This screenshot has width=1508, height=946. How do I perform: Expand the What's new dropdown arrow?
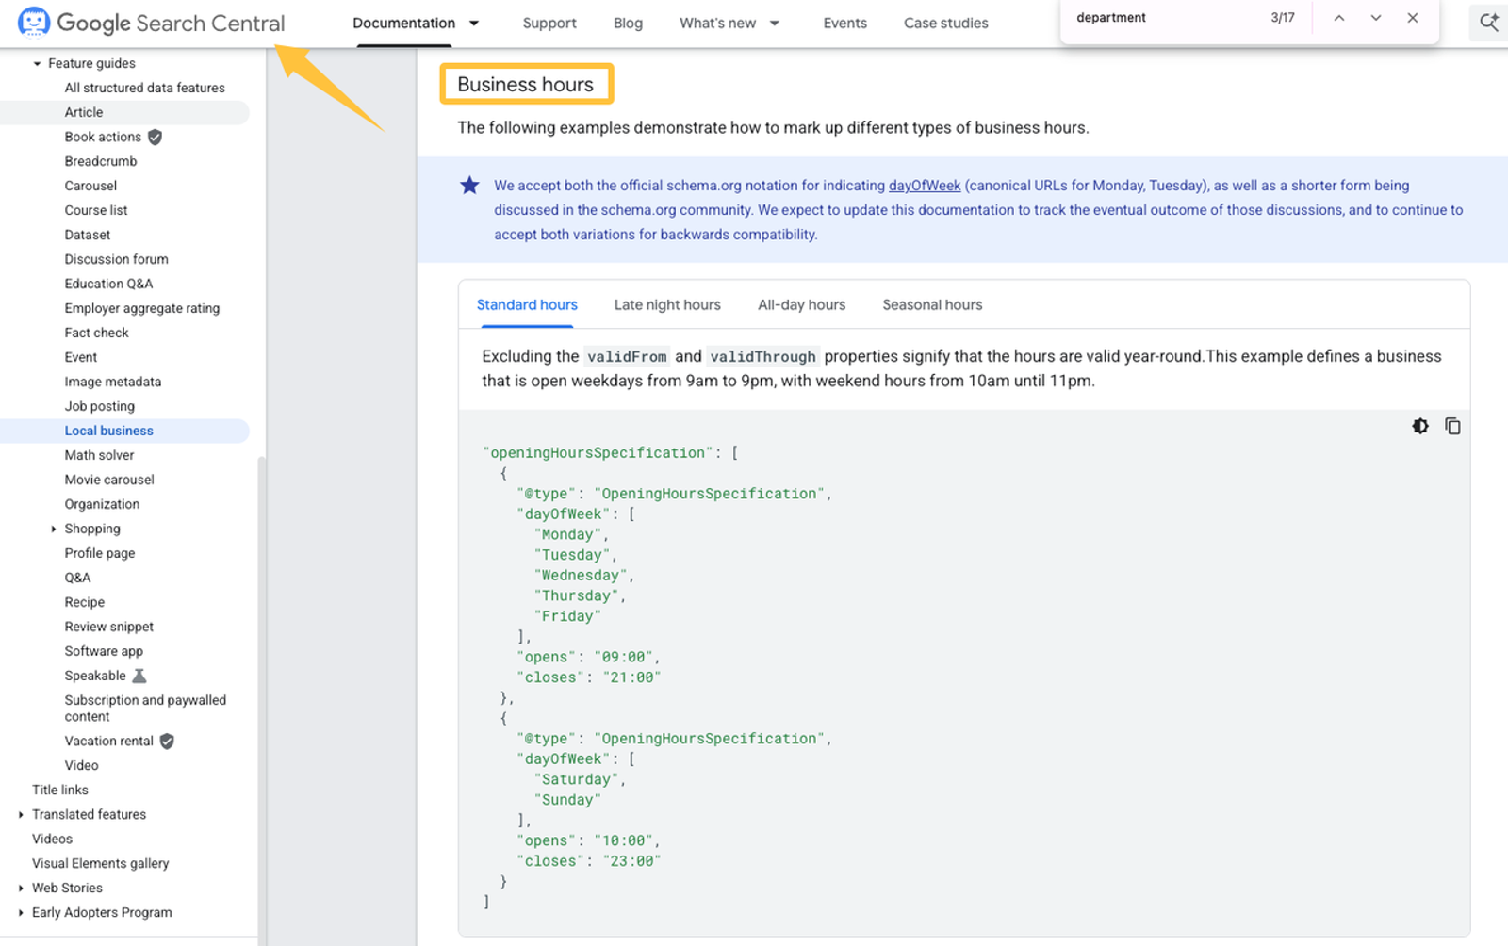click(x=775, y=23)
